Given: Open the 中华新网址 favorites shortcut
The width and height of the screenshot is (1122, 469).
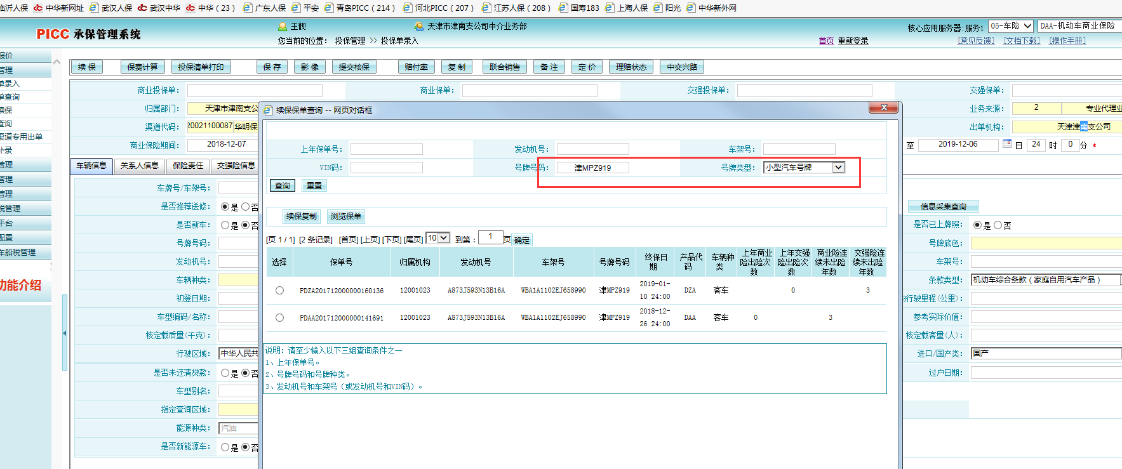Looking at the screenshot, I should tap(58, 8).
